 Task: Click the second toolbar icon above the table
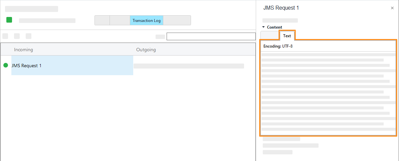pyautogui.click(x=17, y=36)
